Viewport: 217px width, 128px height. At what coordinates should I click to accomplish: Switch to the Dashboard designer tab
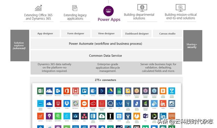(137, 33)
